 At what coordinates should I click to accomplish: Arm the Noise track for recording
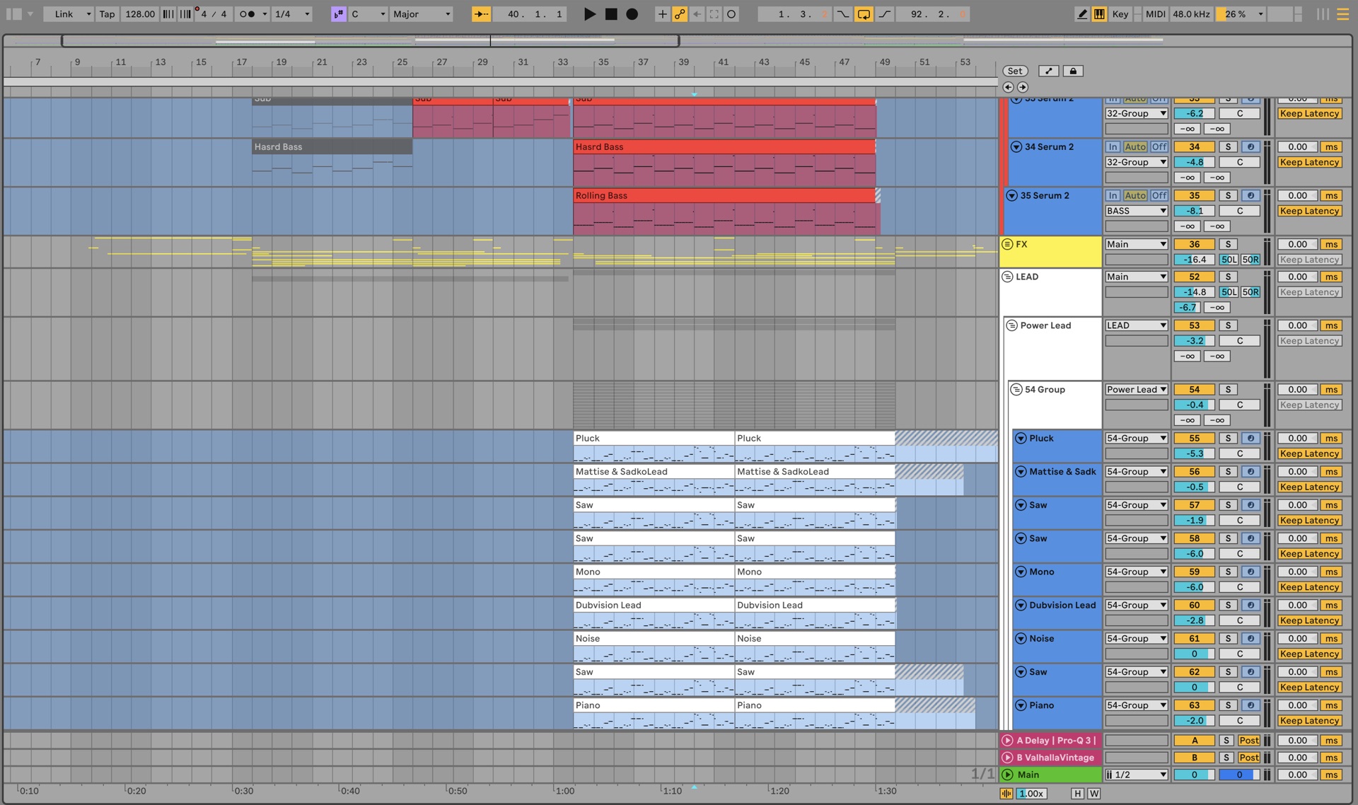[1250, 639]
